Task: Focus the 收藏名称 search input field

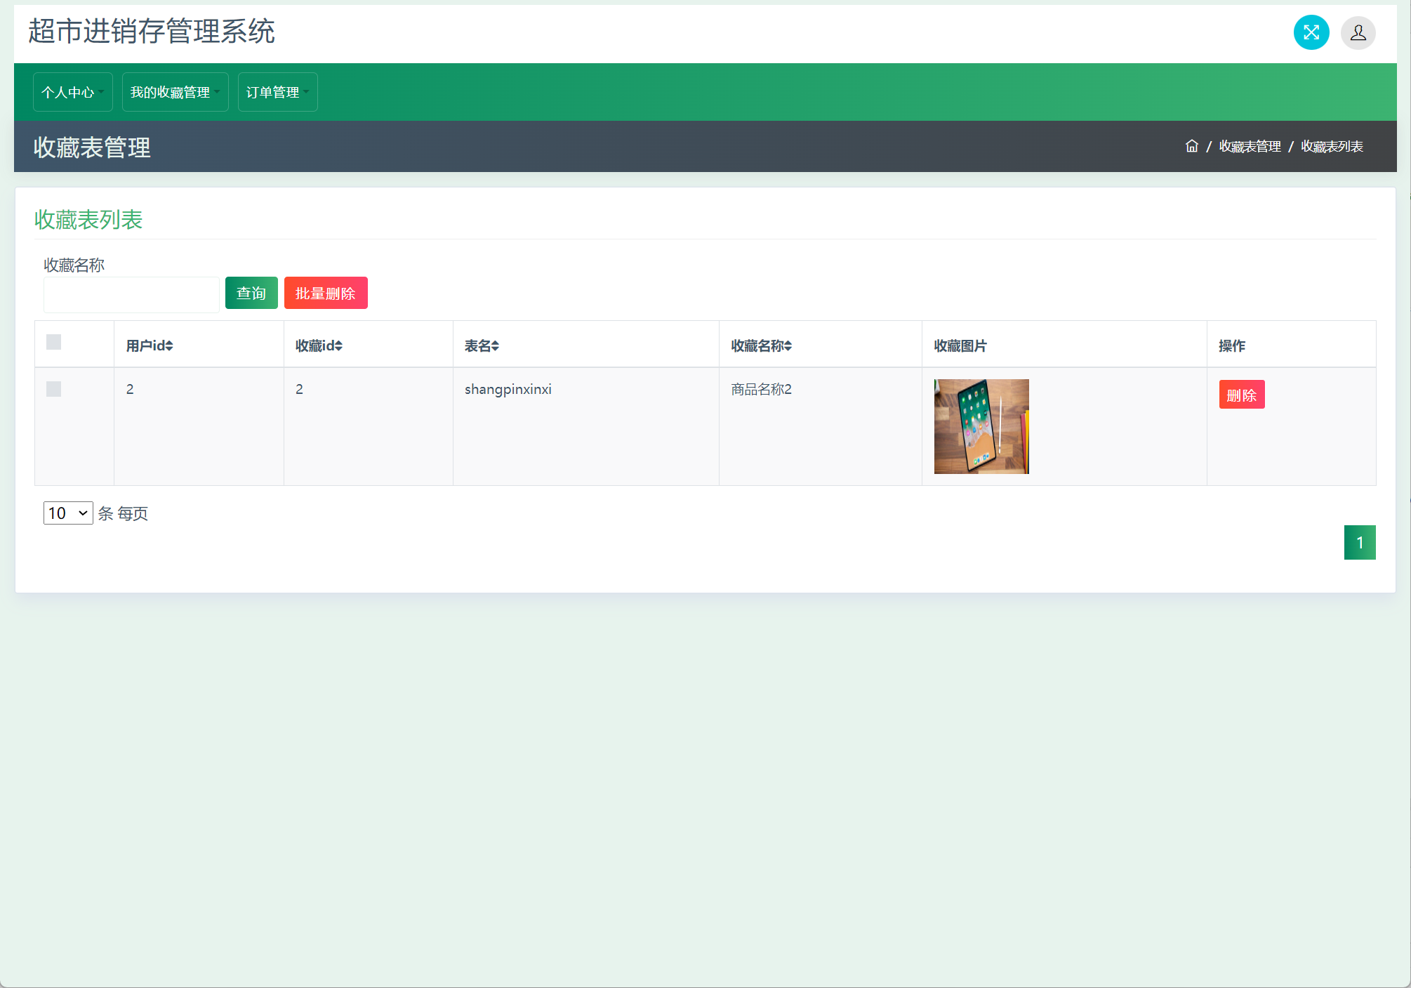Action: pos(131,294)
